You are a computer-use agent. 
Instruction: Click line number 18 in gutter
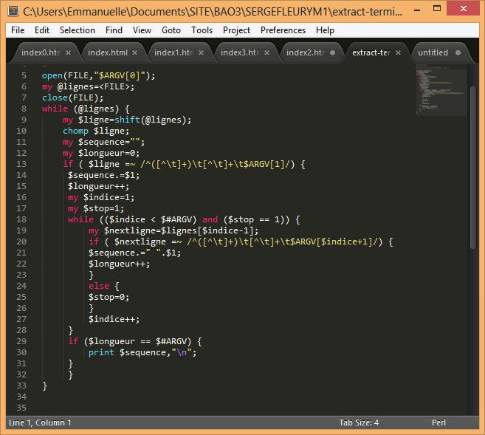(21, 219)
